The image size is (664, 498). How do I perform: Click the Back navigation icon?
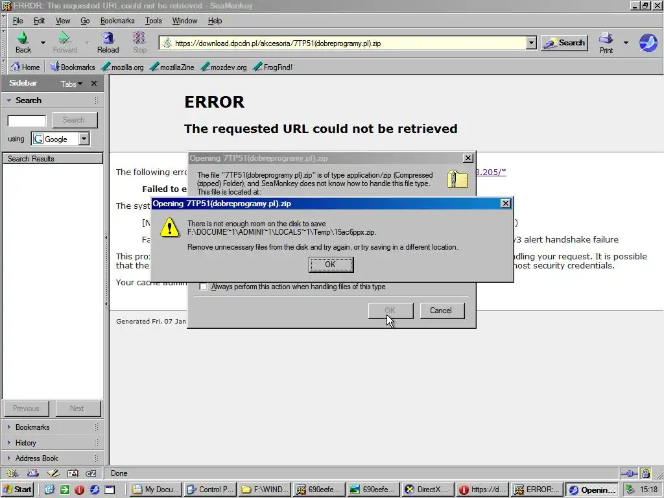click(x=23, y=38)
